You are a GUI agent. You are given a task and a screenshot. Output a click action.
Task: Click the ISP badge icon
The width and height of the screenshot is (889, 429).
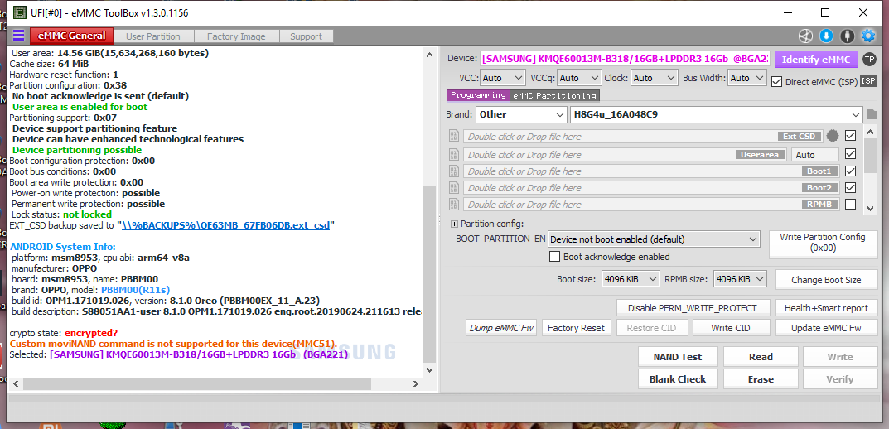868,81
